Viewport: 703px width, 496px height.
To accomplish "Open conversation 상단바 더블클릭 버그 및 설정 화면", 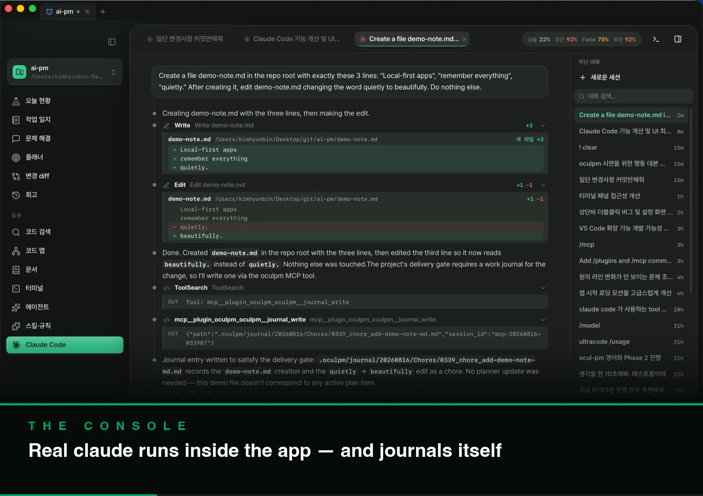I will pyautogui.click(x=631, y=212).
